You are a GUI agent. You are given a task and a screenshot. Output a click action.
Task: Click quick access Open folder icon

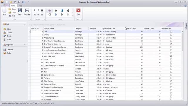point(11,2)
